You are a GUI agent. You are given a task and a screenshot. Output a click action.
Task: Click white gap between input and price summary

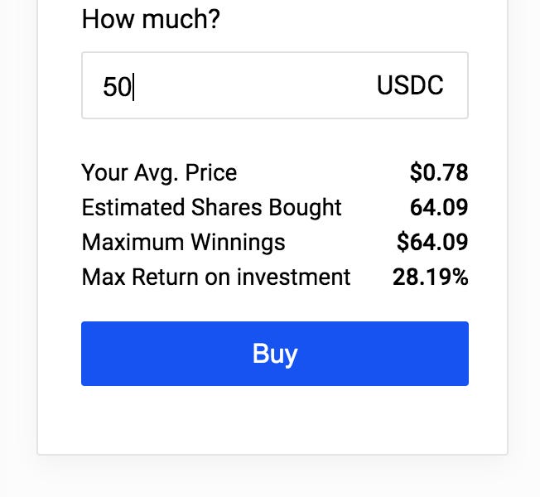click(x=273, y=138)
